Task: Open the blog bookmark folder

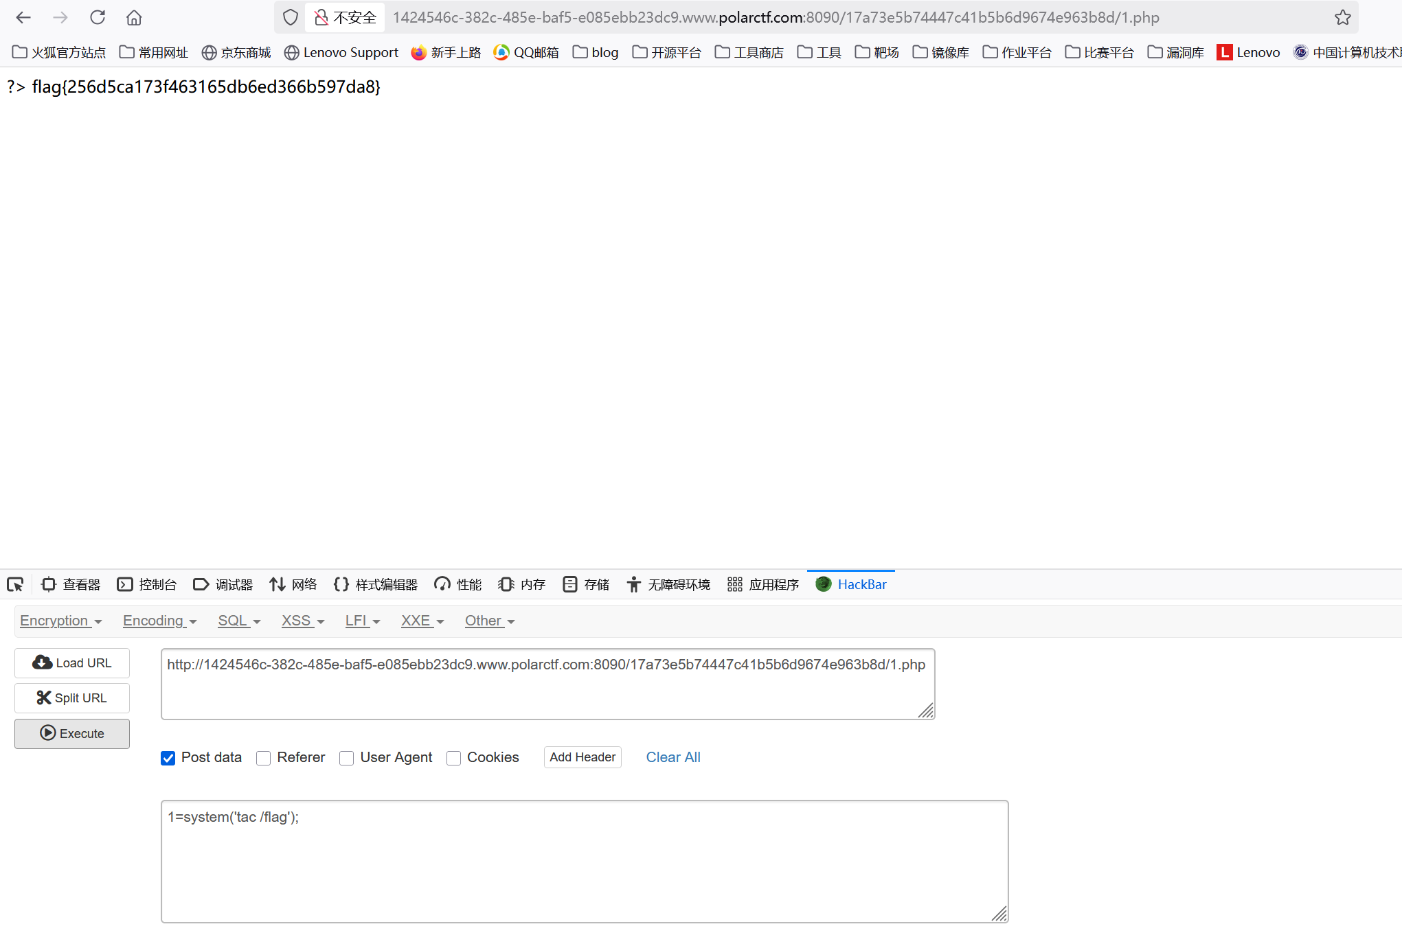Action: coord(596,52)
